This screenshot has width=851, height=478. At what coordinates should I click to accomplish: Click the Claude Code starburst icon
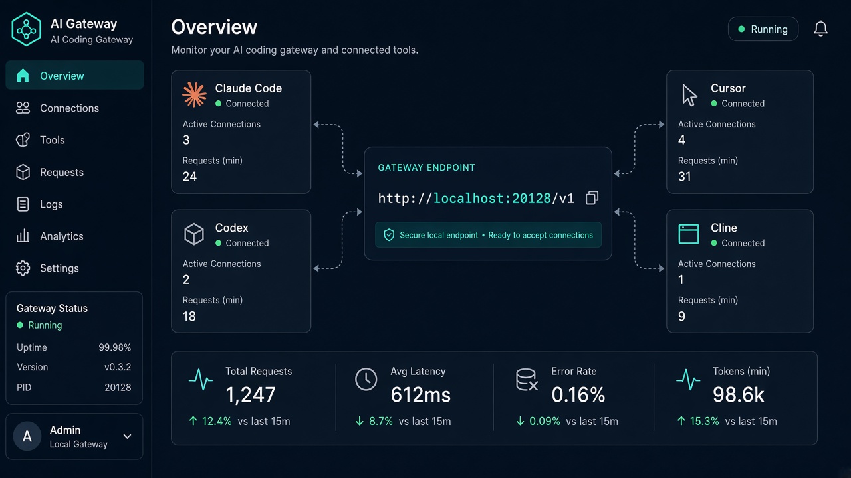click(x=195, y=95)
